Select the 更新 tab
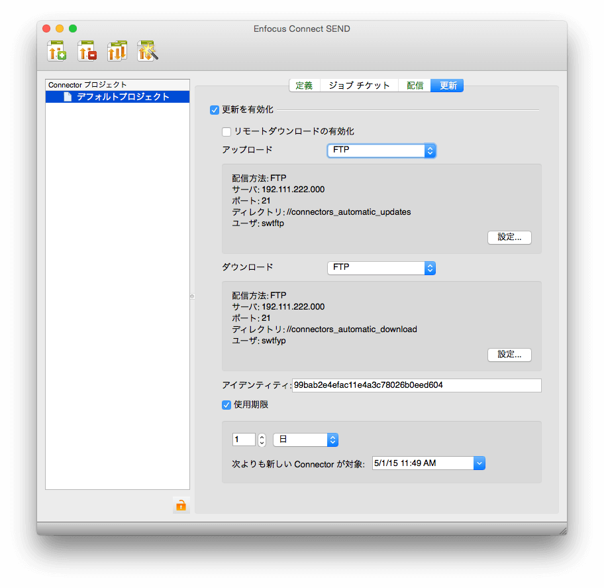 (x=448, y=86)
